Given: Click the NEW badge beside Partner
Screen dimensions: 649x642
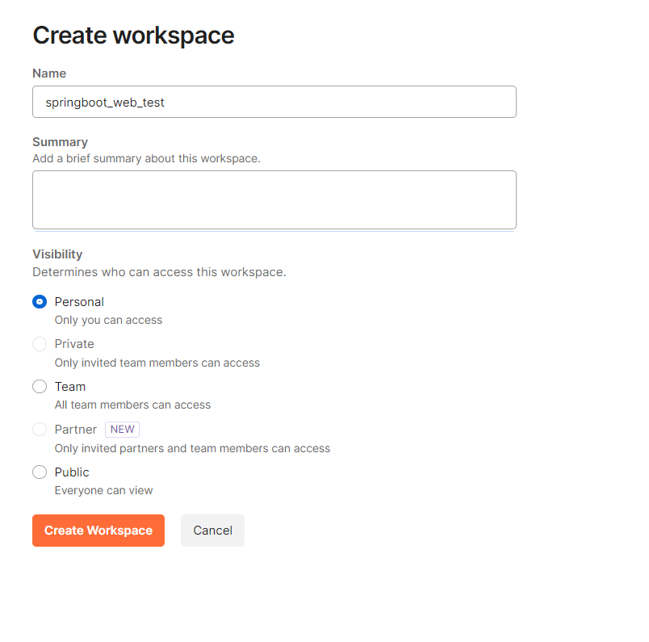Looking at the screenshot, I should tap(122, 429).
